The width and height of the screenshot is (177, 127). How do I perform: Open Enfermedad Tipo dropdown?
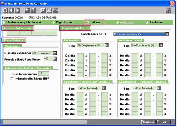(x=107, y=45)
